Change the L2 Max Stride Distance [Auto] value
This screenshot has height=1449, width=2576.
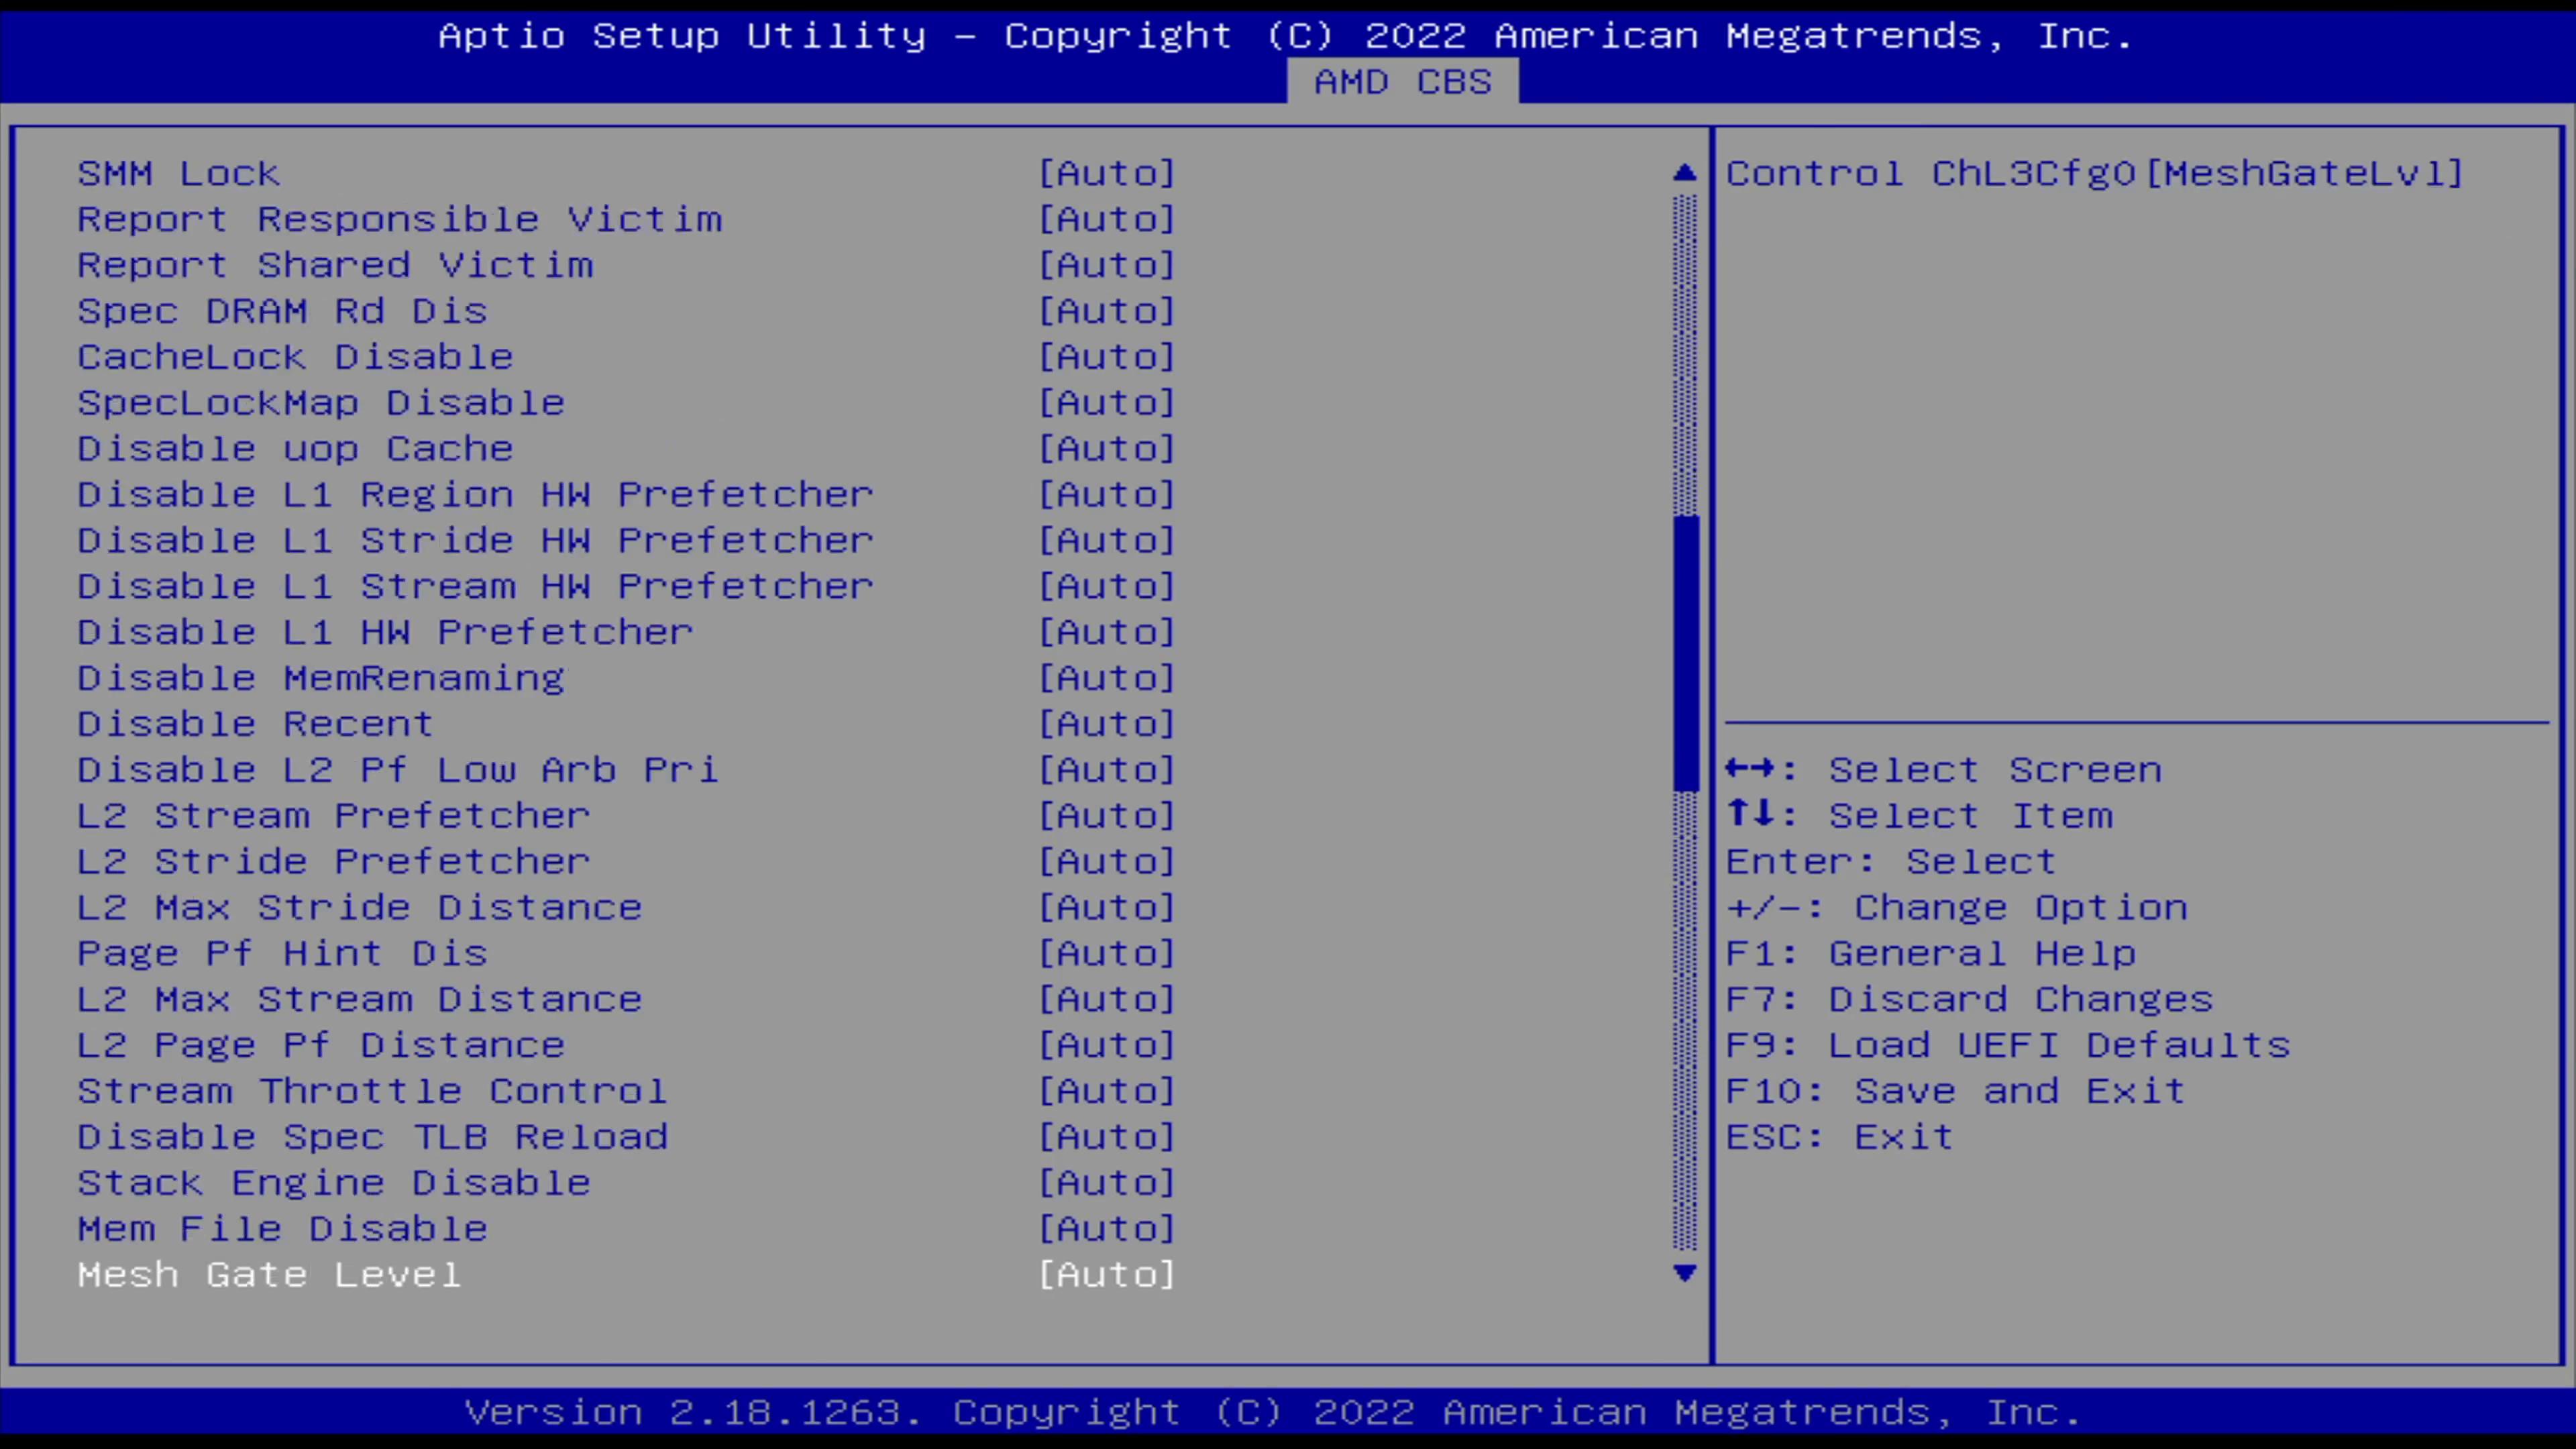click(1107, 907)
